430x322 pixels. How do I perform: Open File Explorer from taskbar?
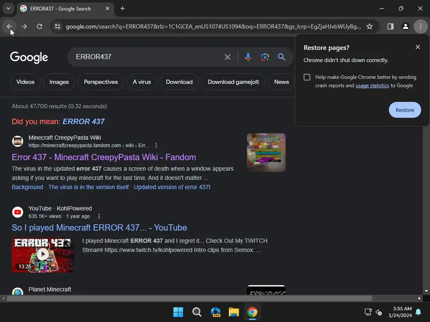233,312
